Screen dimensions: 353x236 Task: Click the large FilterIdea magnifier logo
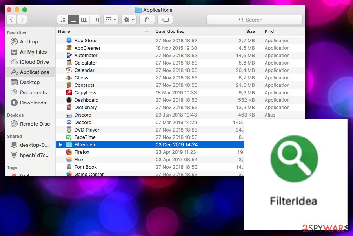click(294, 159)
